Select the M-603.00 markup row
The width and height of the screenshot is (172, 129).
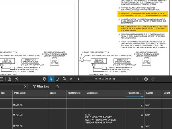[18, 105]
